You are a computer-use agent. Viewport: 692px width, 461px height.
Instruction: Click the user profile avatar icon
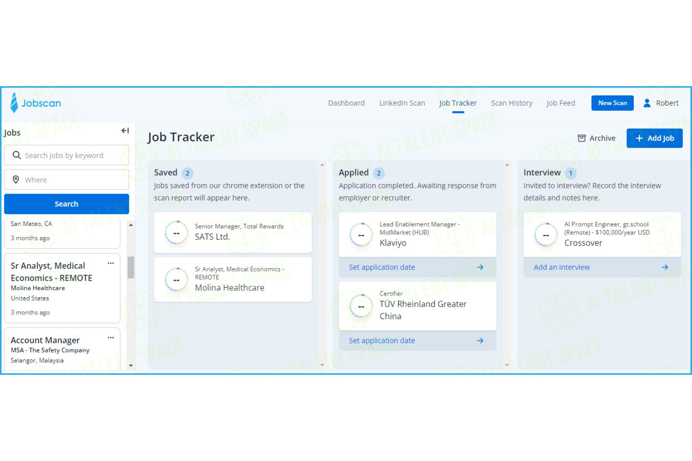pyautogui.click(x=647, y=103)
